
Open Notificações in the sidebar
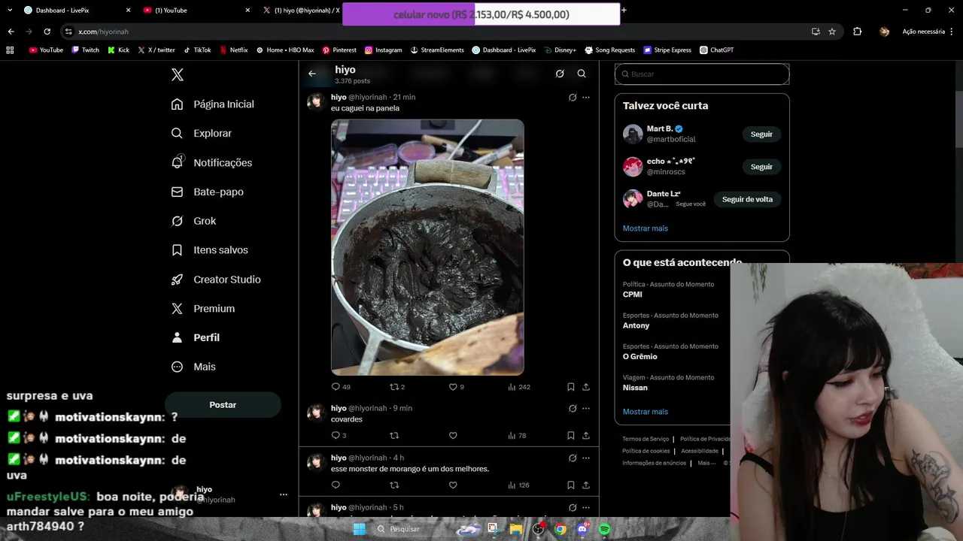[211, 162]
